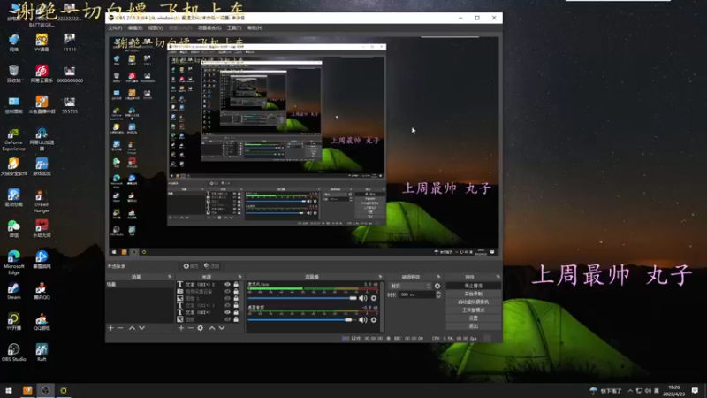Open the Raft desktop shortcut
The height and width of the screenshot is (398, 707).
(42, 352)
